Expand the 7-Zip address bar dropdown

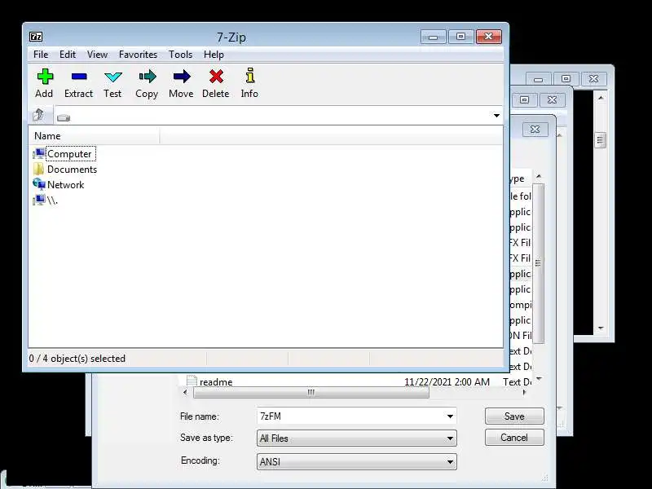click(x=496, y=116)
